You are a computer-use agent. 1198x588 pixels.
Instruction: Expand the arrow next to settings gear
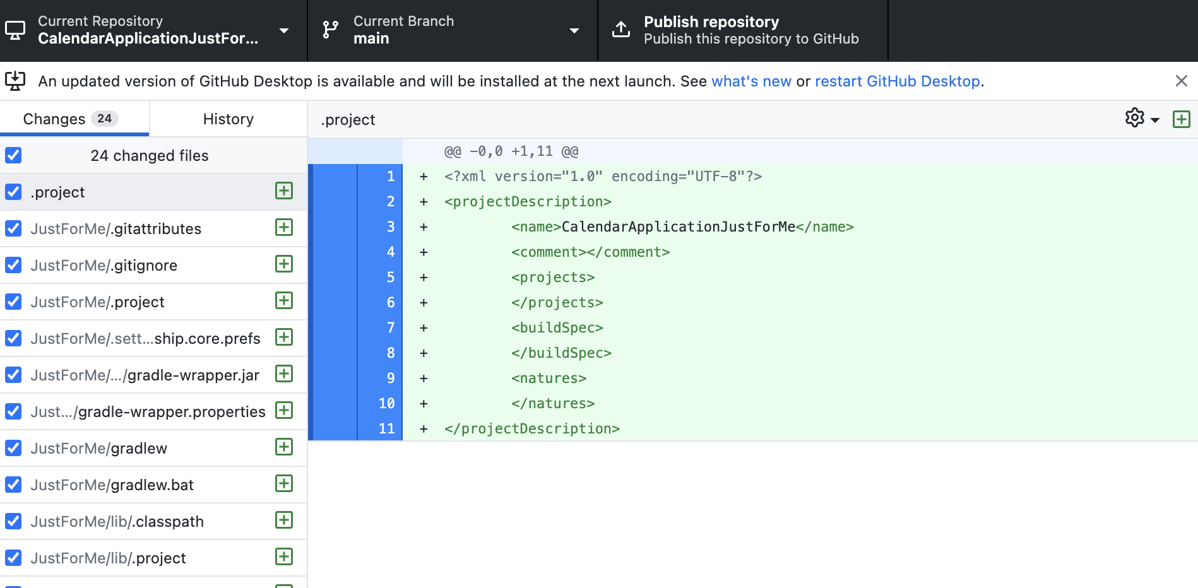1155,120
